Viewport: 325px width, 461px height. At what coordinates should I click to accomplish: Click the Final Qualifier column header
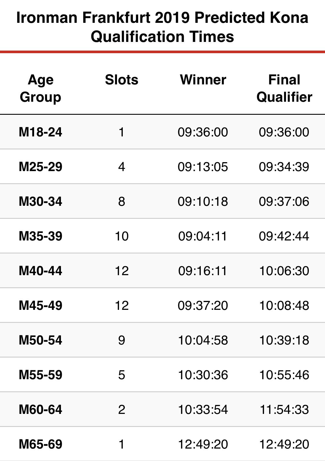pyautogui.click(x=284, y=88)
